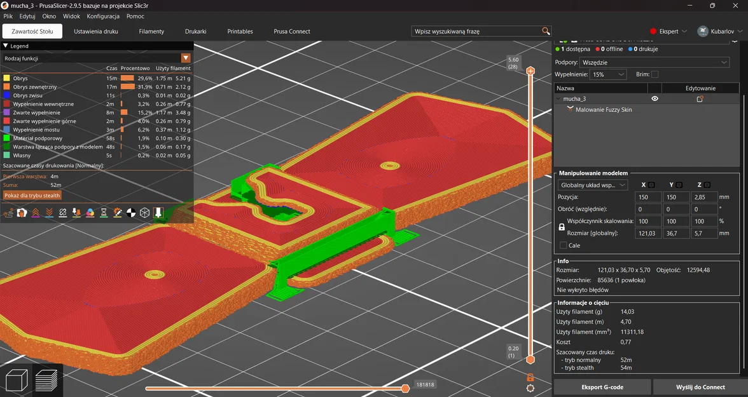Click mirror icon next to Y axis
Image resolution: width=748 pixels, height=397 pixels.
click(x=679, y=185)
